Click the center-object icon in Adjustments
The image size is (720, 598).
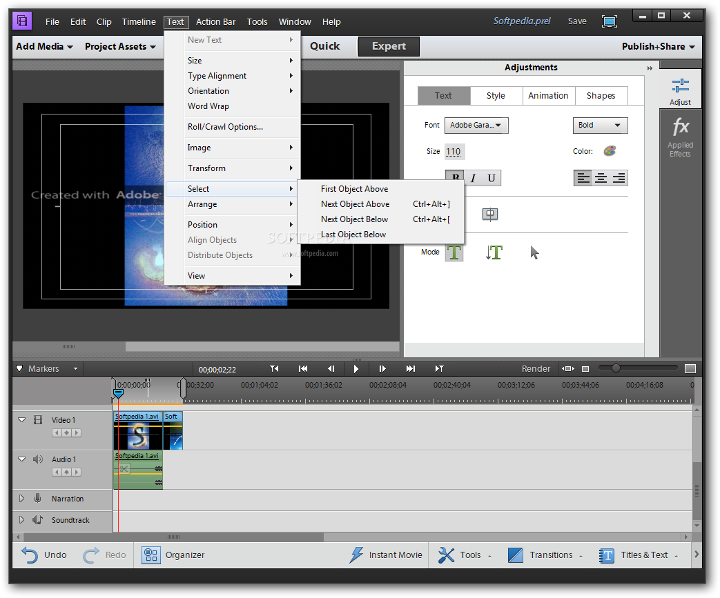(x=490, y=214)
